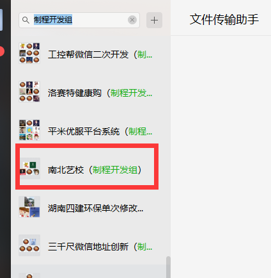
Task: Open the partially visible result at list bottom
Action: click(89, 272)
